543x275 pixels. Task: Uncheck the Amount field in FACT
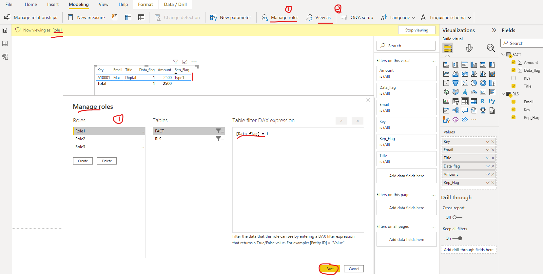click(514, 62)
